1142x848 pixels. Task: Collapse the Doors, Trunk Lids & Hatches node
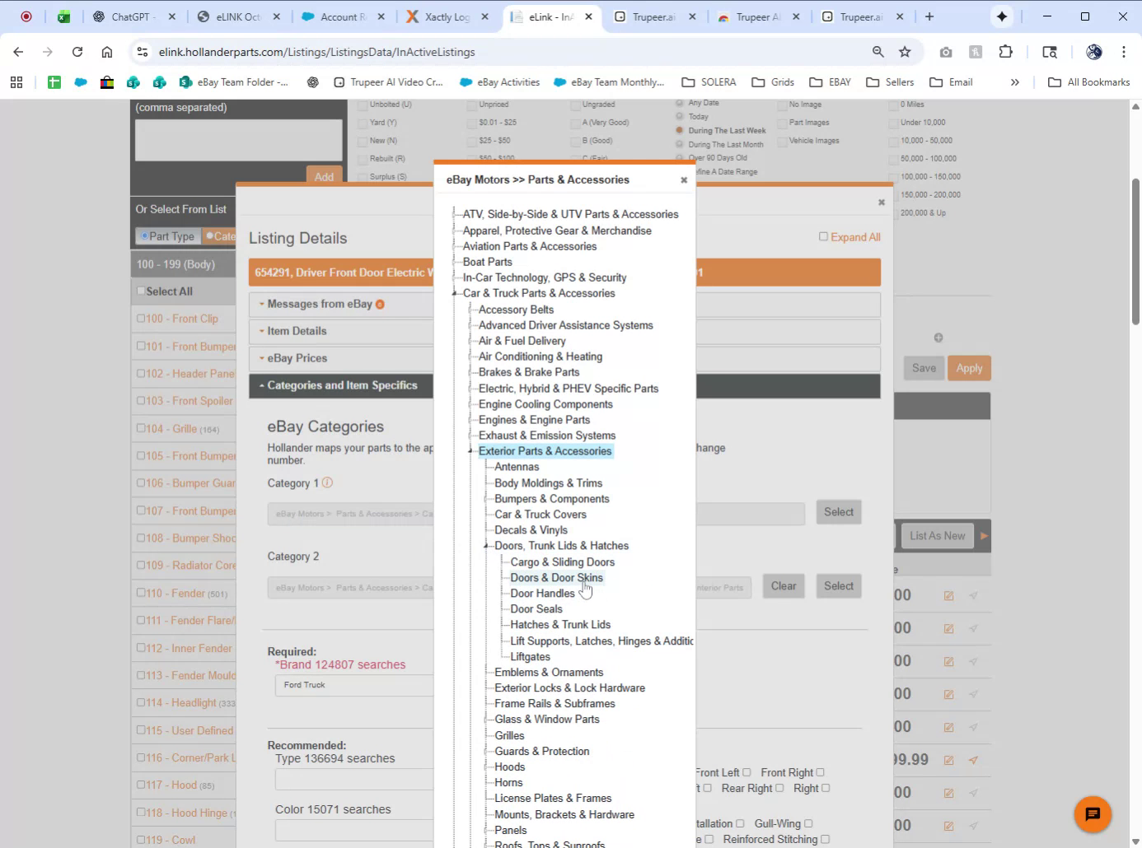tap(486, 546)
